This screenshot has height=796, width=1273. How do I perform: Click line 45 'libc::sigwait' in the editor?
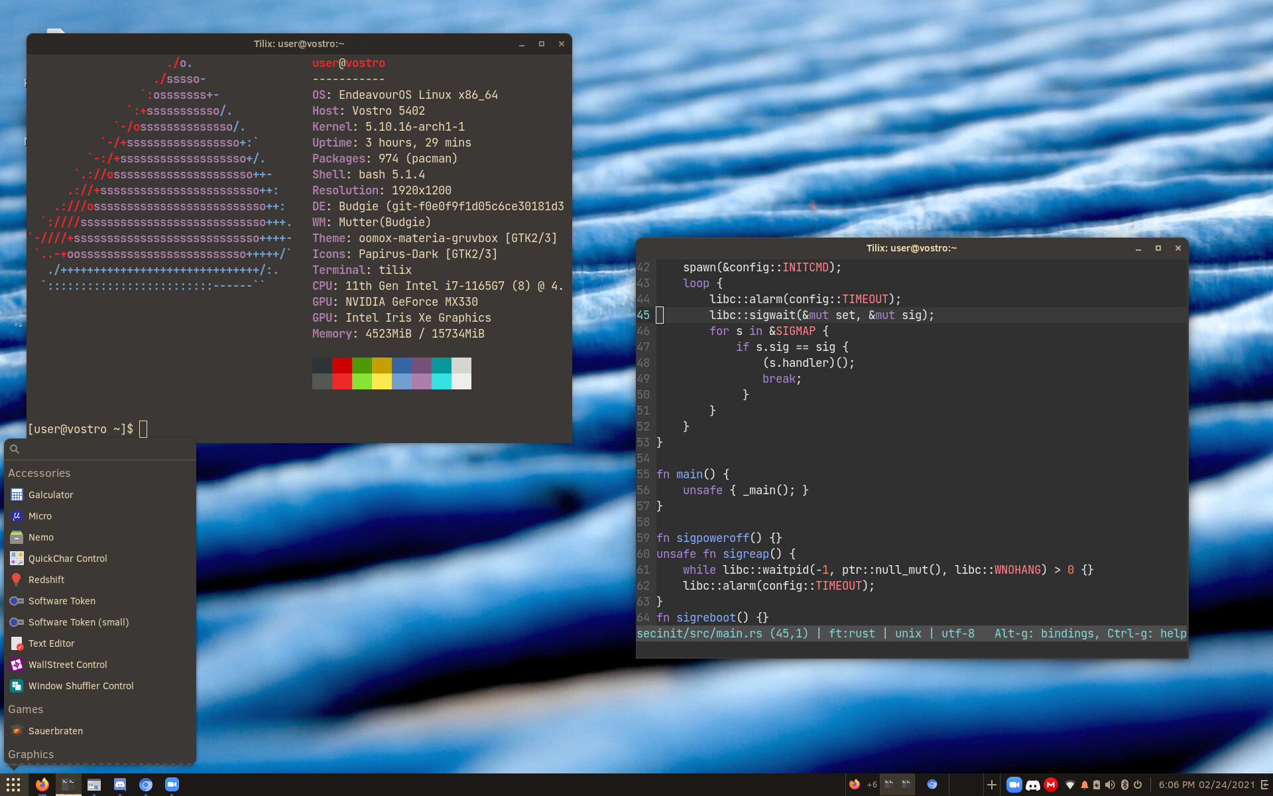[821, 315]
